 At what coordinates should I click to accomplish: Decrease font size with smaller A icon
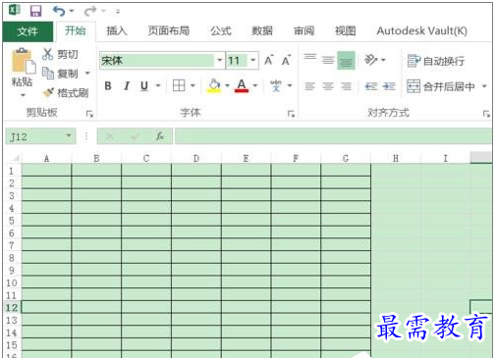[286, 60]
